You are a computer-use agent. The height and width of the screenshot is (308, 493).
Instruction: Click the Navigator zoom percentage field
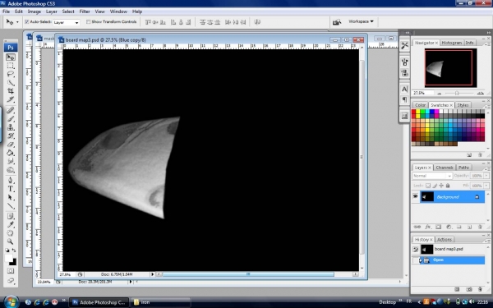[422, 93]
